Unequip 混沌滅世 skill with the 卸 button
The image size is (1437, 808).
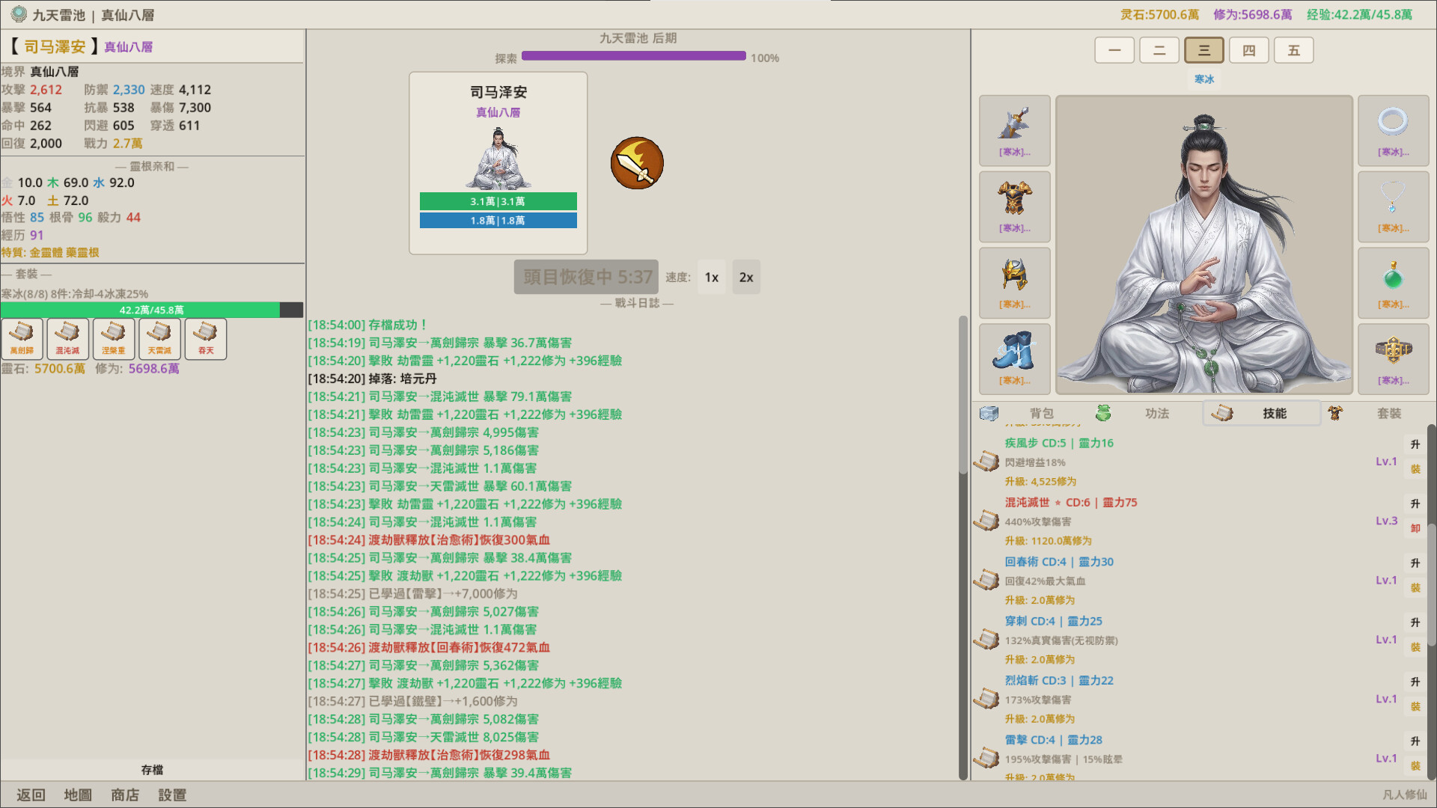point(1415,528)
